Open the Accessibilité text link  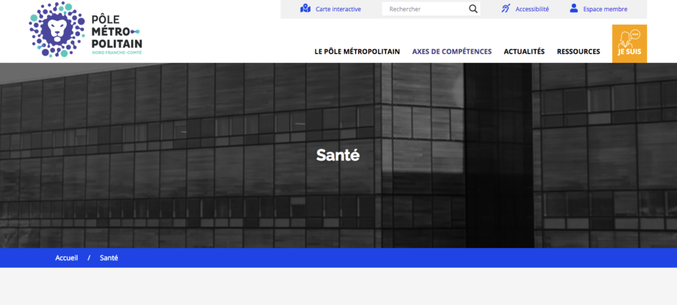pos(532,9)
